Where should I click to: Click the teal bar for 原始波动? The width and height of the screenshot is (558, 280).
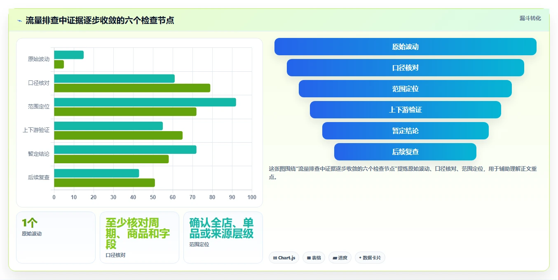pos(69,55)
